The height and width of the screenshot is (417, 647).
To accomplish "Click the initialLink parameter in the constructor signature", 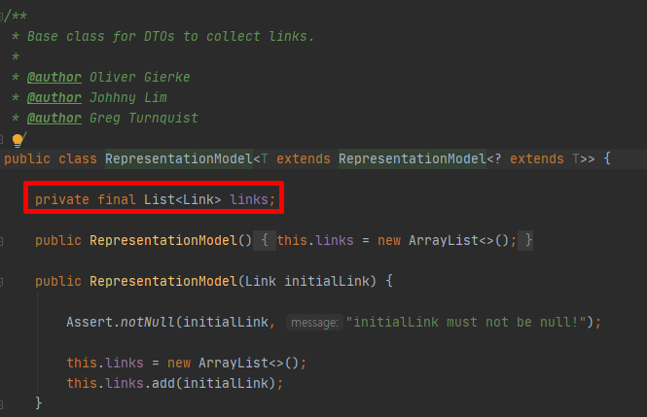I will click(x=326, y=281).
